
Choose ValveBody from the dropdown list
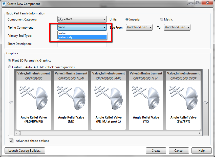pyautogui.click(x=82, y=37)
